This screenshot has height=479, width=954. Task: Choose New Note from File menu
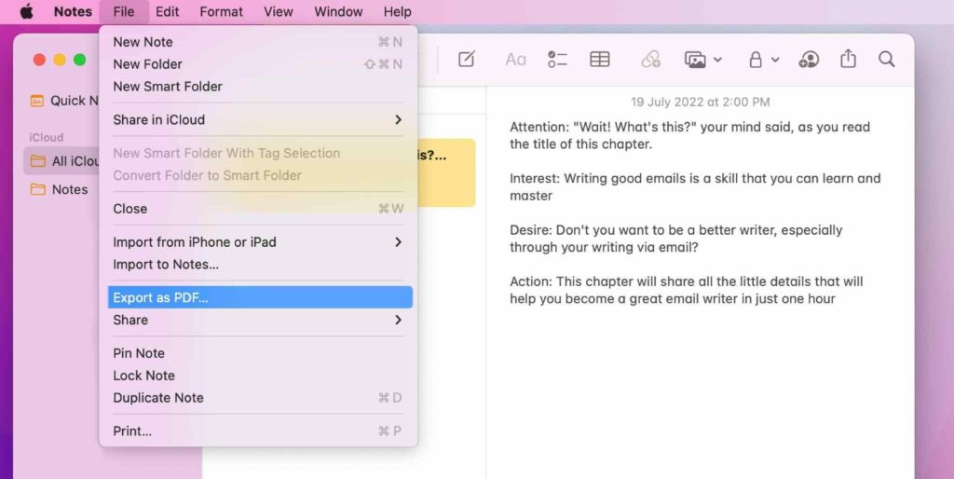(x=258, y=42)
